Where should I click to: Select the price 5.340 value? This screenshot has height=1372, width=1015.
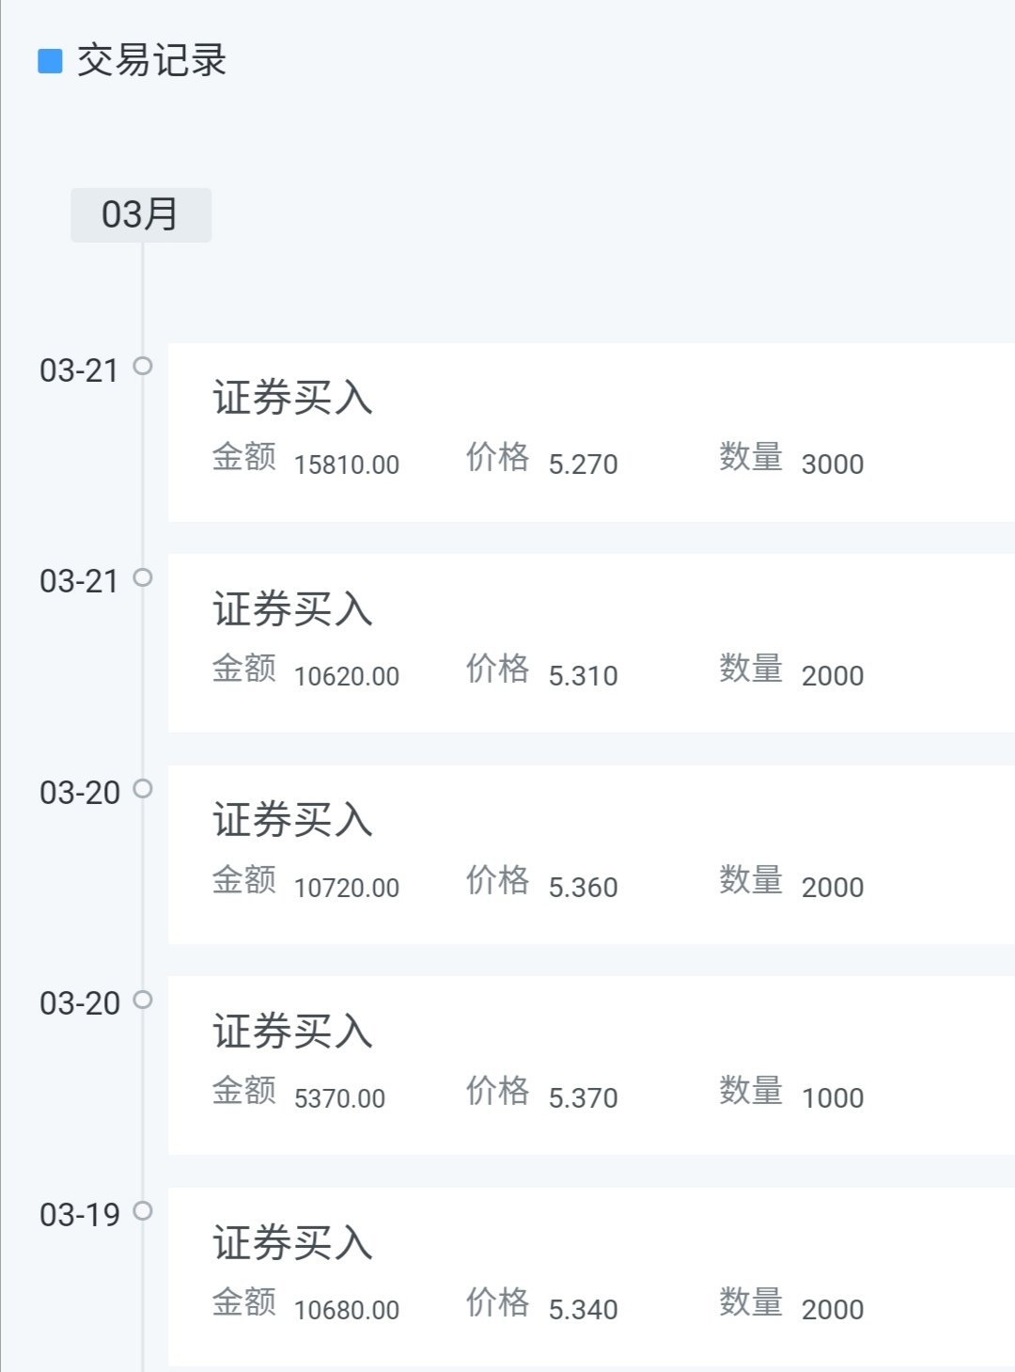point(584,1309)
